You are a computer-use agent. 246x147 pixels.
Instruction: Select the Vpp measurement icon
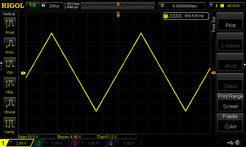[10, 64]
